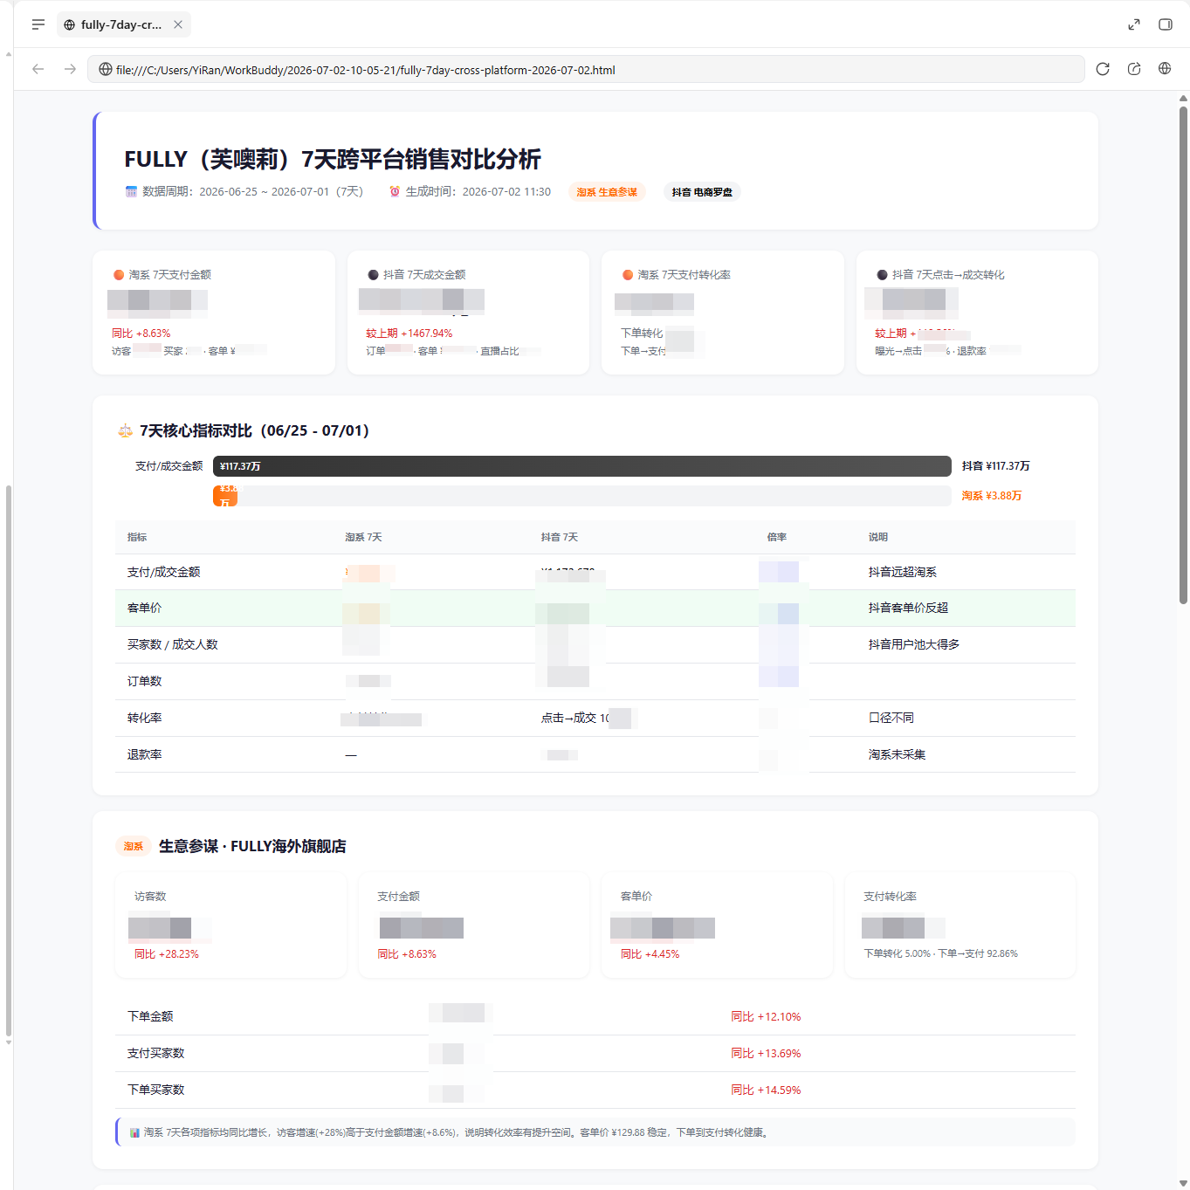The image size is (1190, 1190).
Task: Open the sidebar menu icon
Action: coord(38,24)
